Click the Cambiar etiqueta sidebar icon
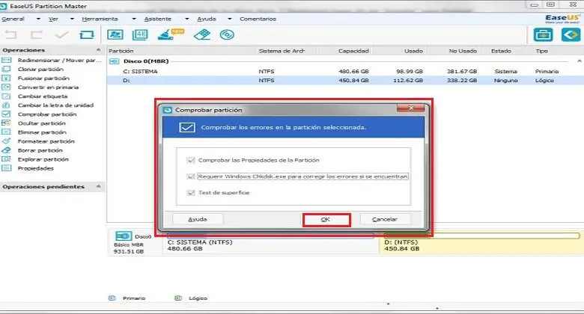 tap(6, 96)
